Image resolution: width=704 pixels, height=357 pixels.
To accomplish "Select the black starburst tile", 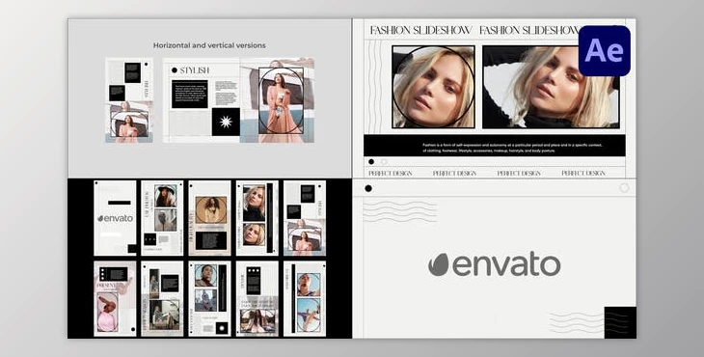I will [x=226, y=122].
